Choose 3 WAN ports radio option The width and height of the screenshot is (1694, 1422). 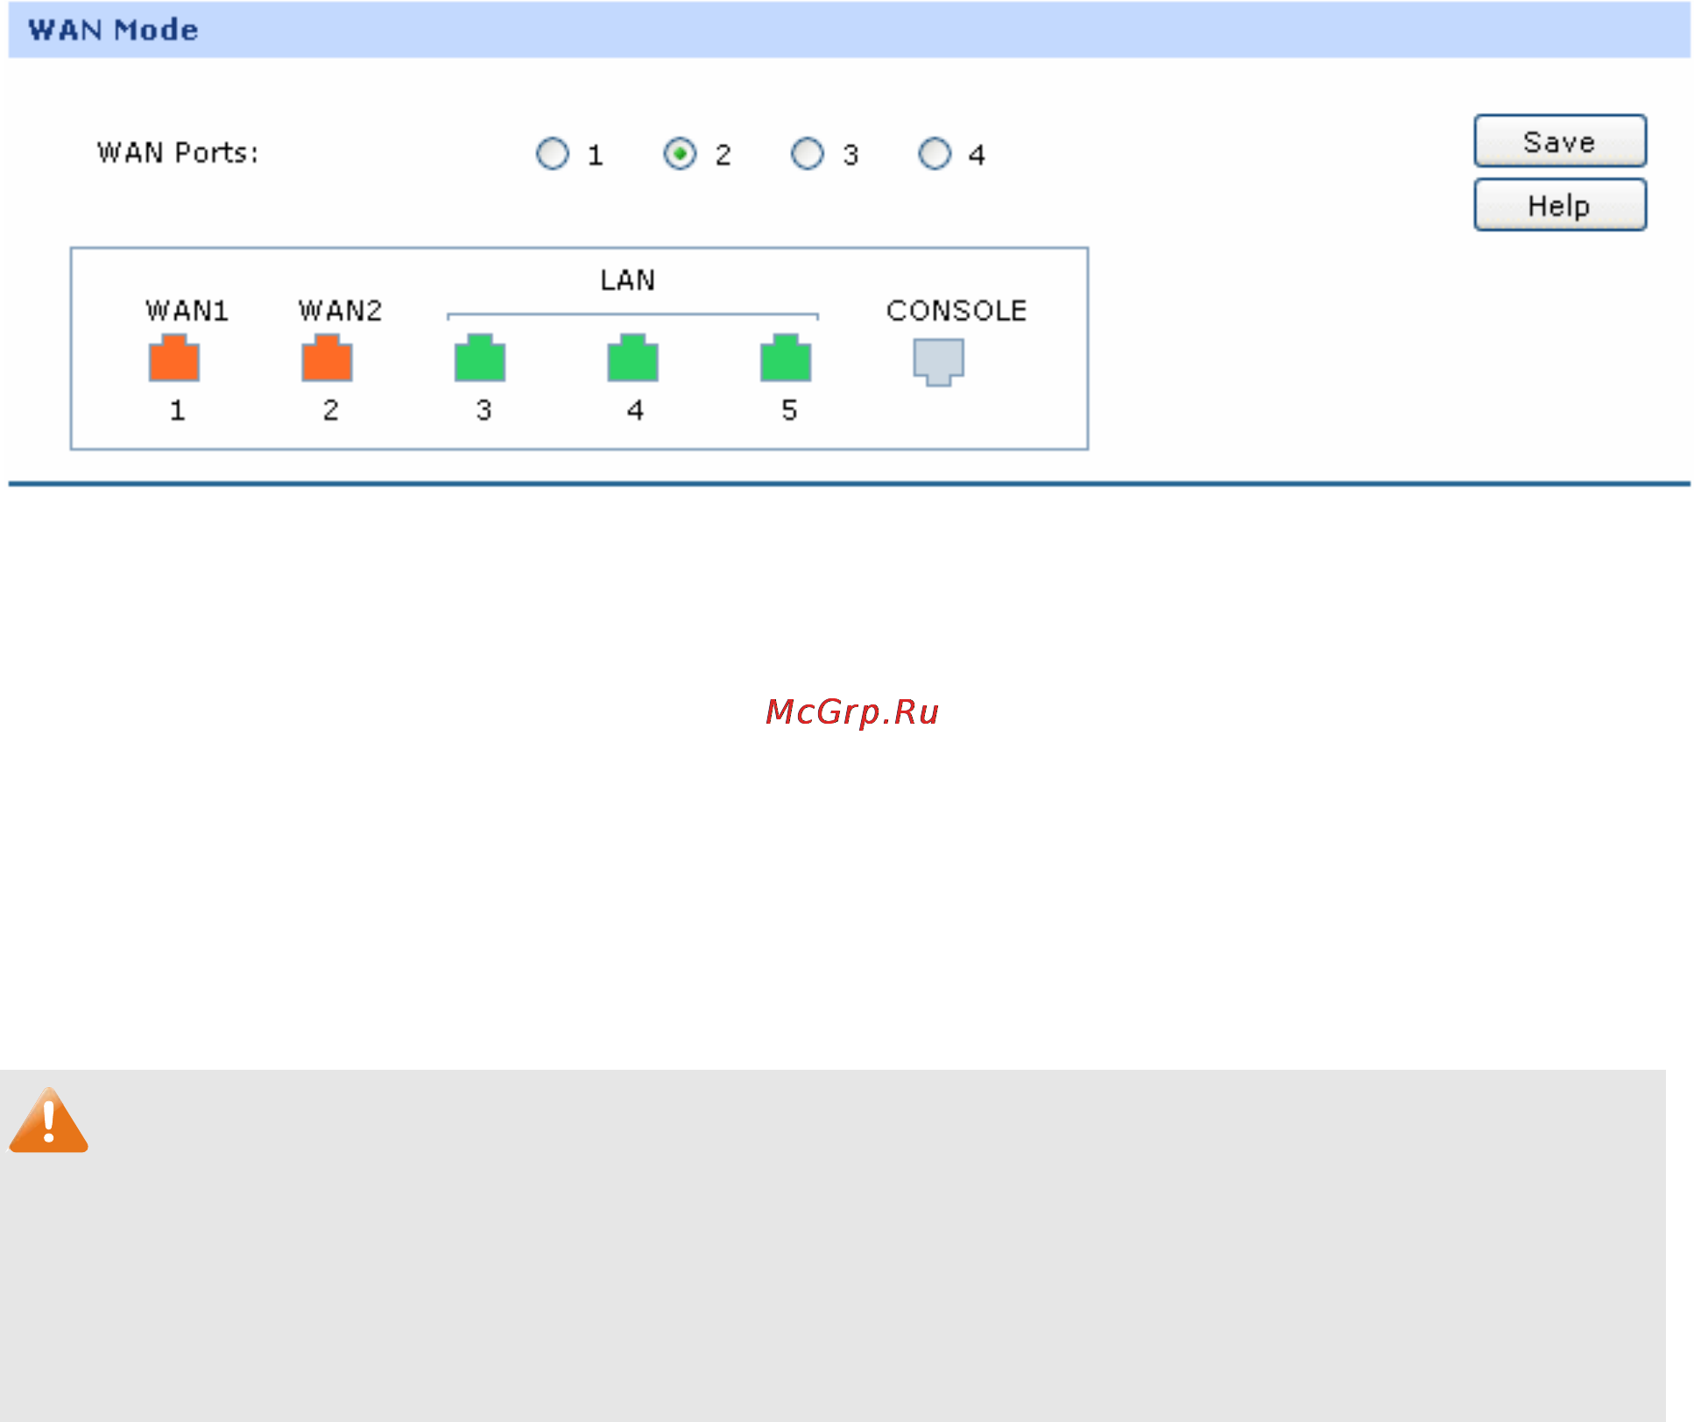(808, 154)
